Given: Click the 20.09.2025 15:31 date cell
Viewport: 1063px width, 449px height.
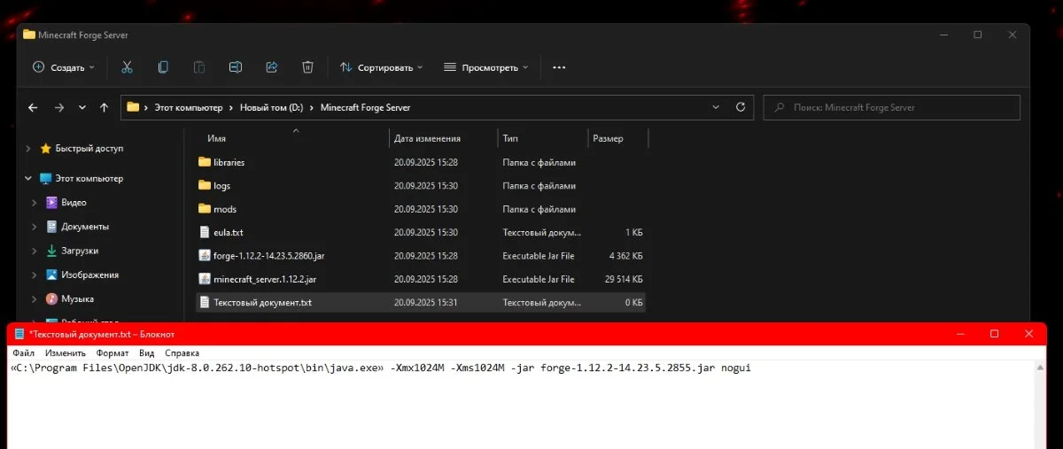Looking at the screenshot, I should pos(426,302).
